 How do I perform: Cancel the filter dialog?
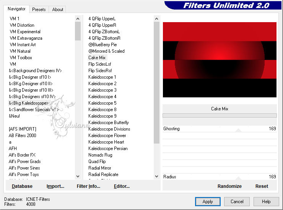click(237, 202)
